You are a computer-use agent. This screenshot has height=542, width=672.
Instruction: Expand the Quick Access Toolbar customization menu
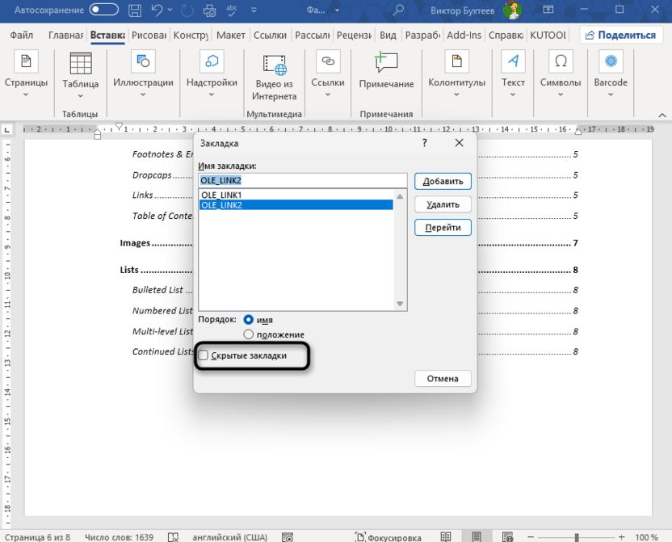click(251, 11)
